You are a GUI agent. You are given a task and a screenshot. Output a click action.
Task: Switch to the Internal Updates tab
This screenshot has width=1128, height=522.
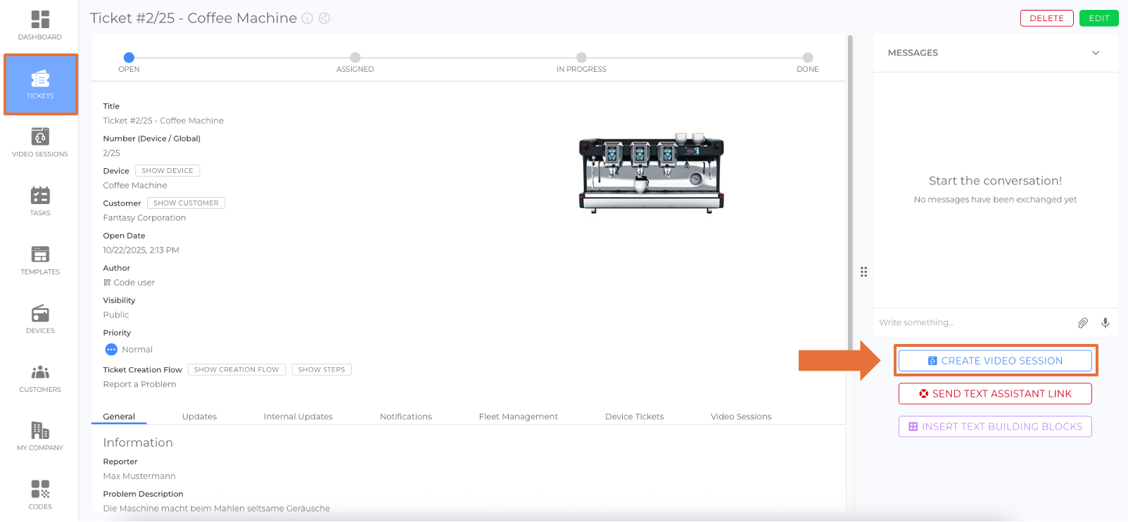tap(298, 416)
